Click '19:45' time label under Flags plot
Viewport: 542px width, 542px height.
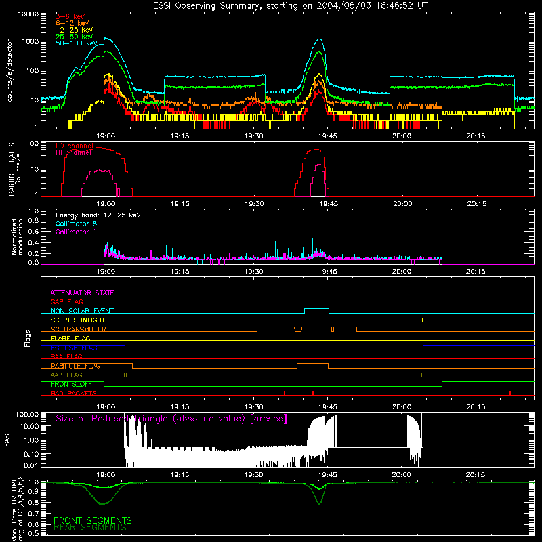pos(328,407)
